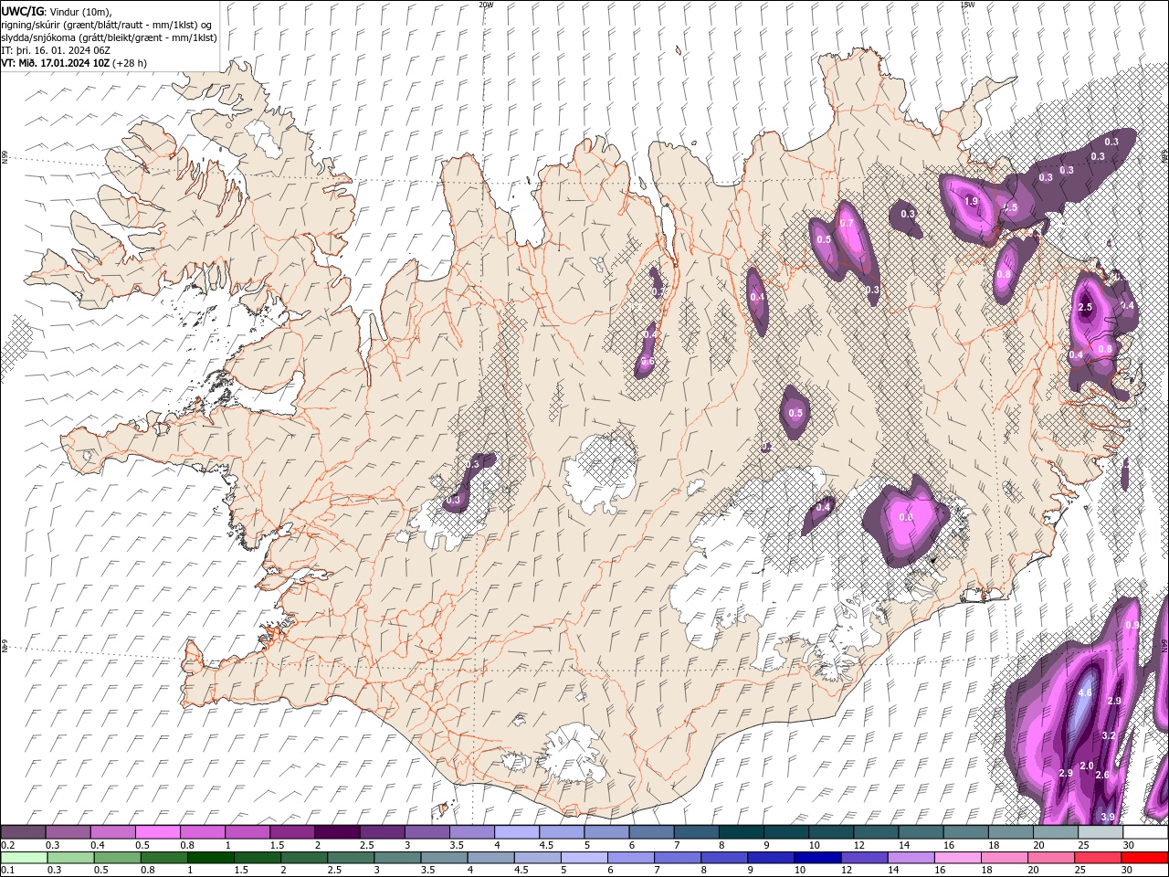Click the 0.9 value near the right map edge
Viewport: 1169px width, 877px height.
(1132, 625)
